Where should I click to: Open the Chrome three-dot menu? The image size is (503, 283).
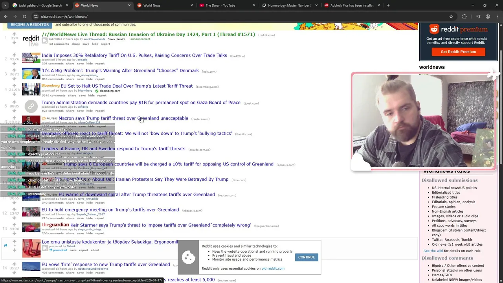coord(497,17)
